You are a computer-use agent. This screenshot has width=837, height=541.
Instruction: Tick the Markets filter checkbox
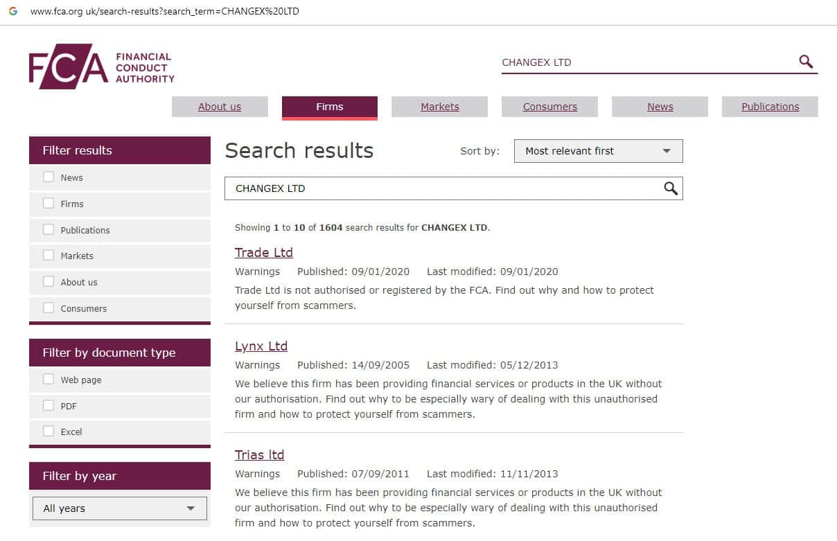[49, 255]
